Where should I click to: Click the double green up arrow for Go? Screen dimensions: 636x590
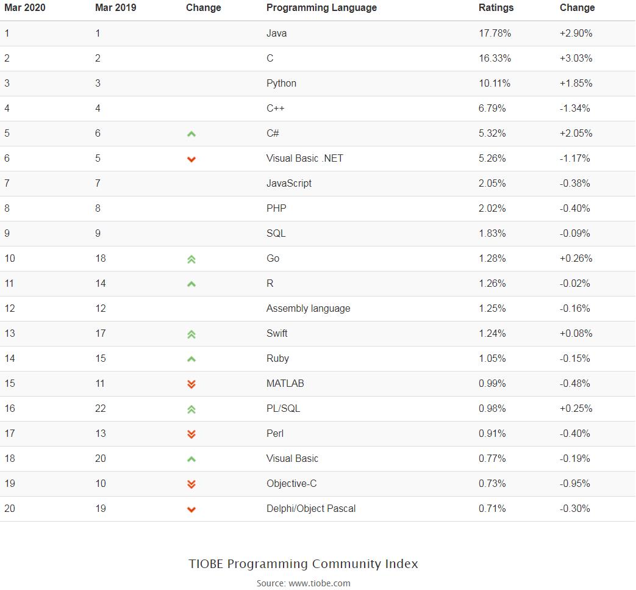coord(191,259)
